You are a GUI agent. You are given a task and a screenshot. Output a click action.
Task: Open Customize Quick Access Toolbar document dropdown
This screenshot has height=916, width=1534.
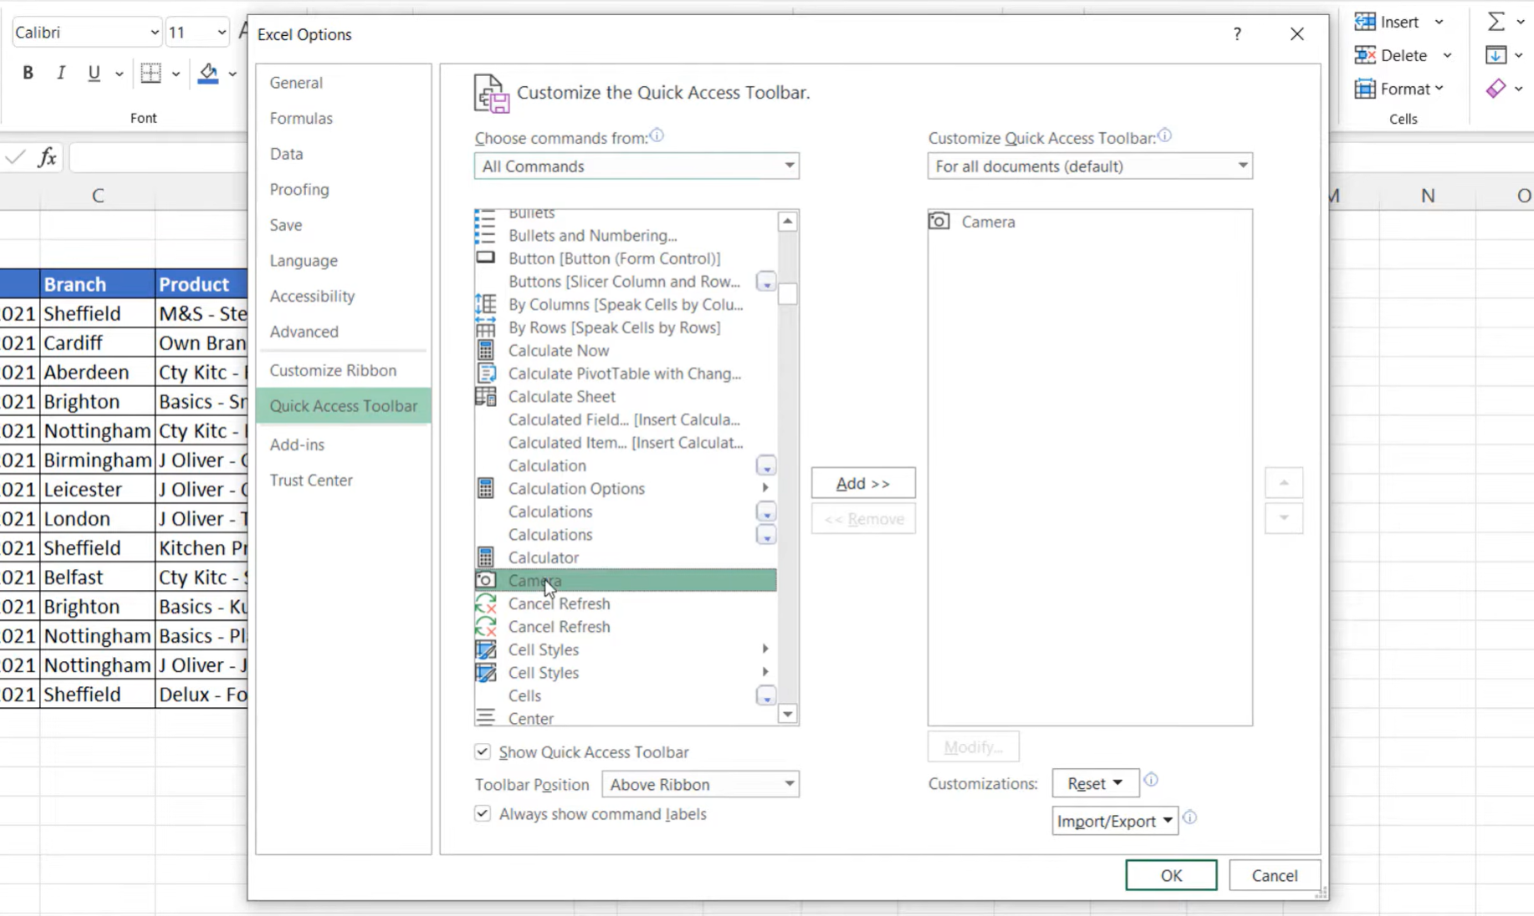[x=1090, y=165]
